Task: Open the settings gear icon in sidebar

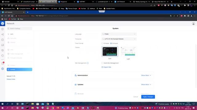Action: (x=2, y=69)
